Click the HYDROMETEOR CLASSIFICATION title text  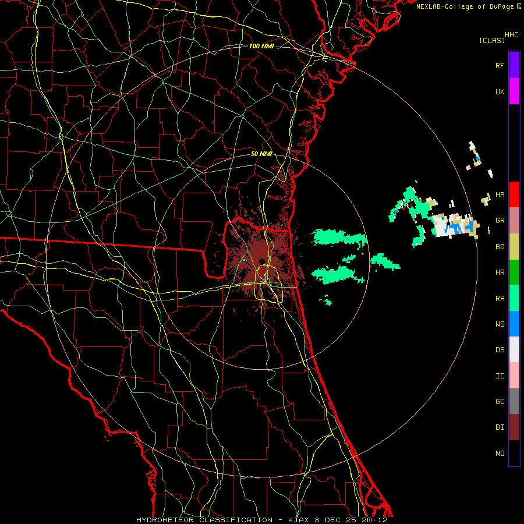tap(204, 520)
